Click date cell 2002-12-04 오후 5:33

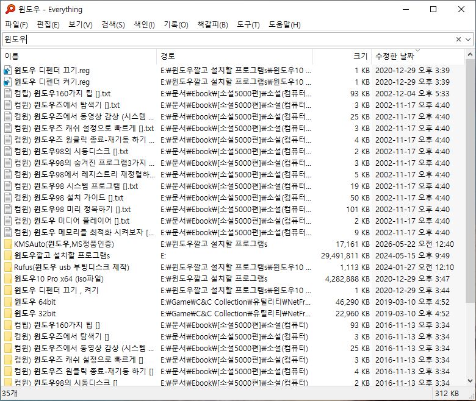[x=413, y=93]
